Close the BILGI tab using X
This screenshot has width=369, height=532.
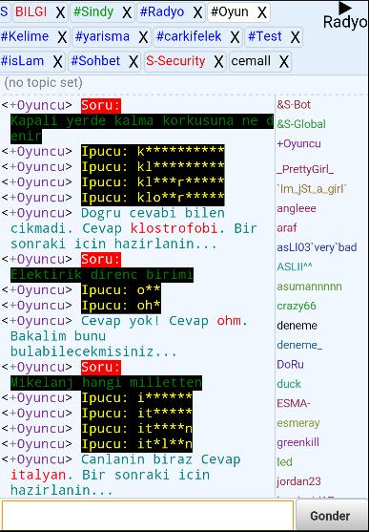tap(60, 12)
